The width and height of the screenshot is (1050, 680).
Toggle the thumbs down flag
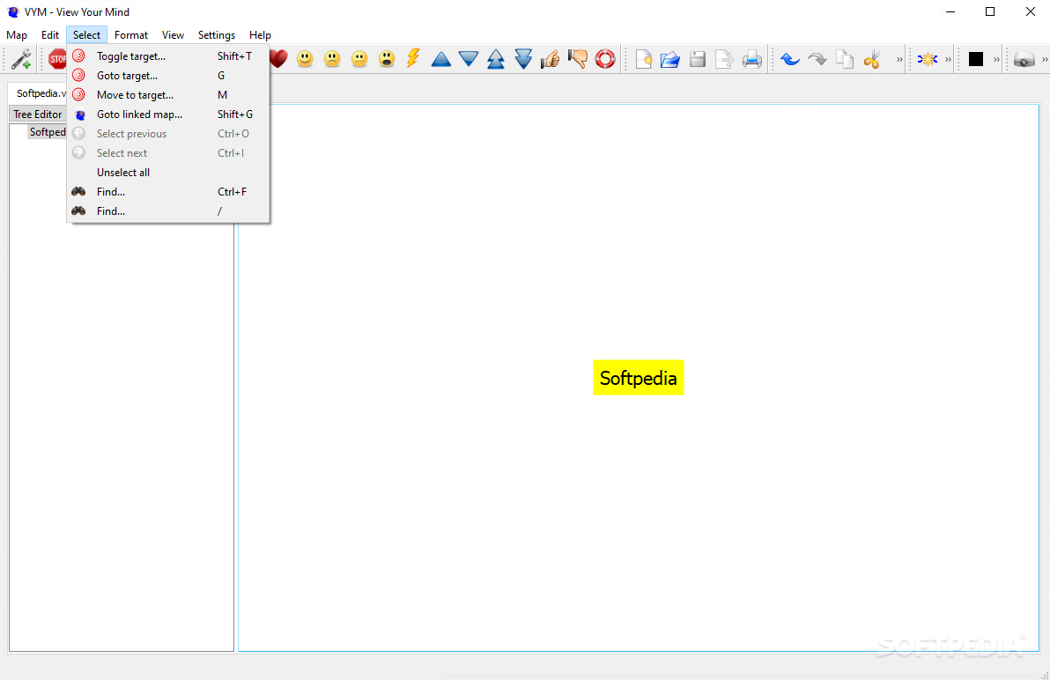coord(577,59)
